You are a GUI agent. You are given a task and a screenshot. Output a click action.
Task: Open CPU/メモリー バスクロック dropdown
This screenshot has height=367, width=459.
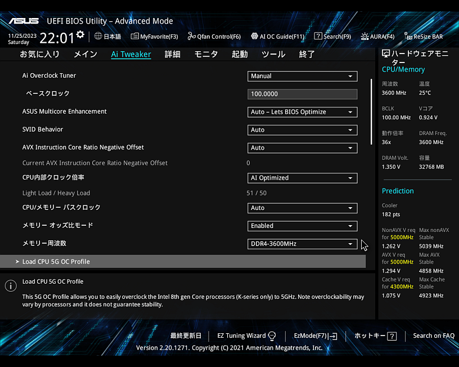pos(303,208)
